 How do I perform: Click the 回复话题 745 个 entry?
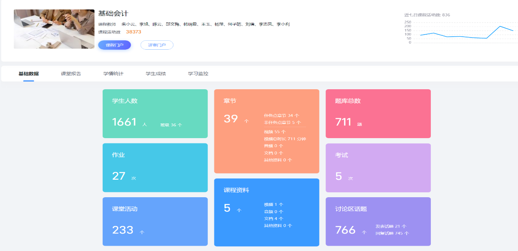tap(392, 233)
